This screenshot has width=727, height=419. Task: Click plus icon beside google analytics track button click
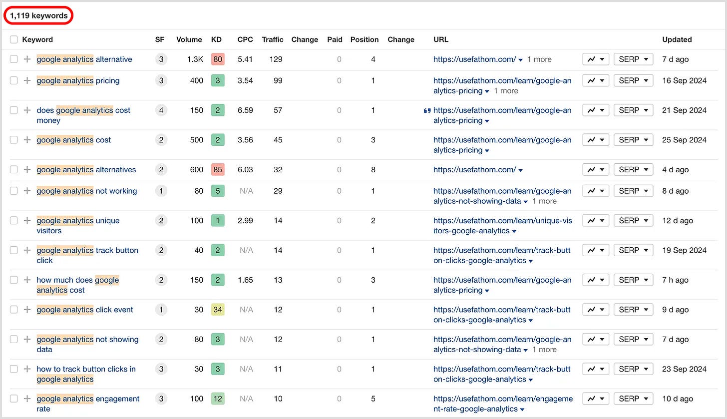pyautogui.click(x=27, y=250)
